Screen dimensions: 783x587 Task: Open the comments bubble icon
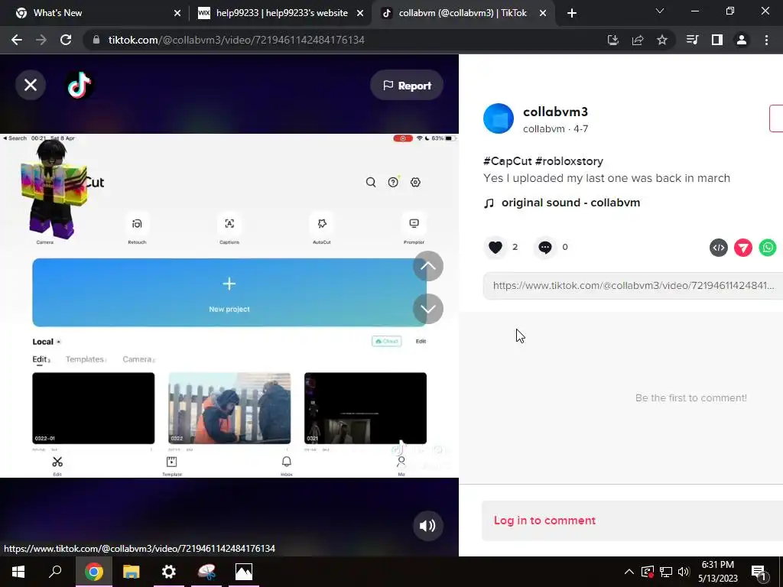point(544,247)
